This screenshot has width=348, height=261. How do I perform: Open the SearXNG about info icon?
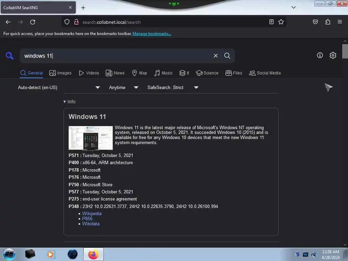(x=320, y=55)
